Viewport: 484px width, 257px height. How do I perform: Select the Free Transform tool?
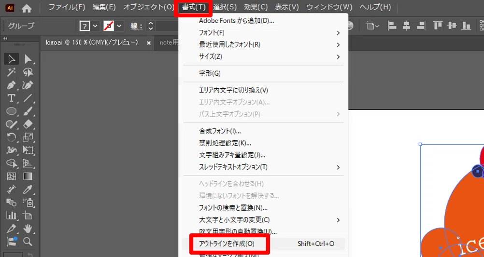pos(28,150)
